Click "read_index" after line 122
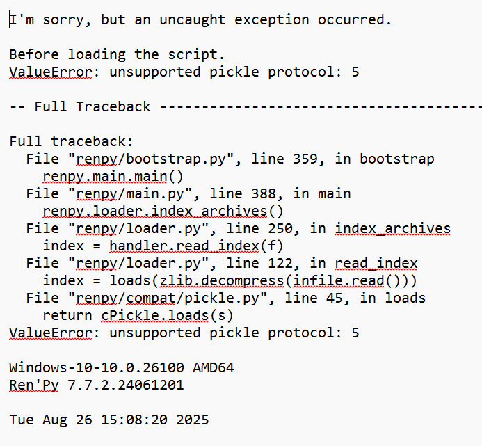 pos(376,263)
